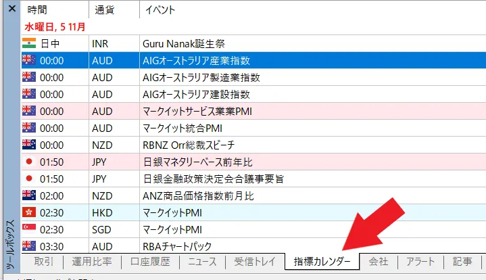Open the 口座履歴 tab
The height and width of the screenshot is (280, 486).
tap(150, 262)
